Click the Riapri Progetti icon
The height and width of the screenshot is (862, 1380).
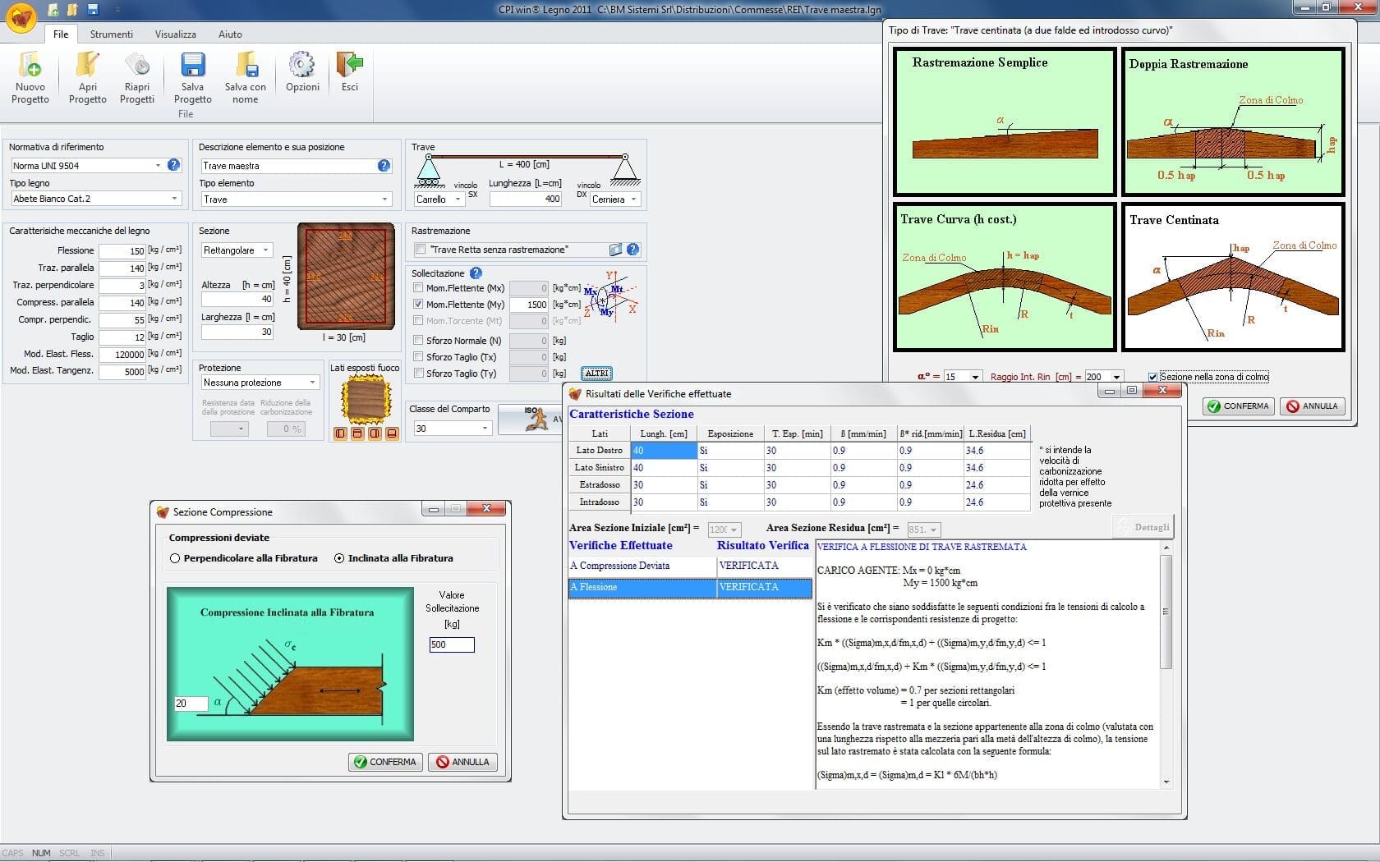click(x=136, y=66)
